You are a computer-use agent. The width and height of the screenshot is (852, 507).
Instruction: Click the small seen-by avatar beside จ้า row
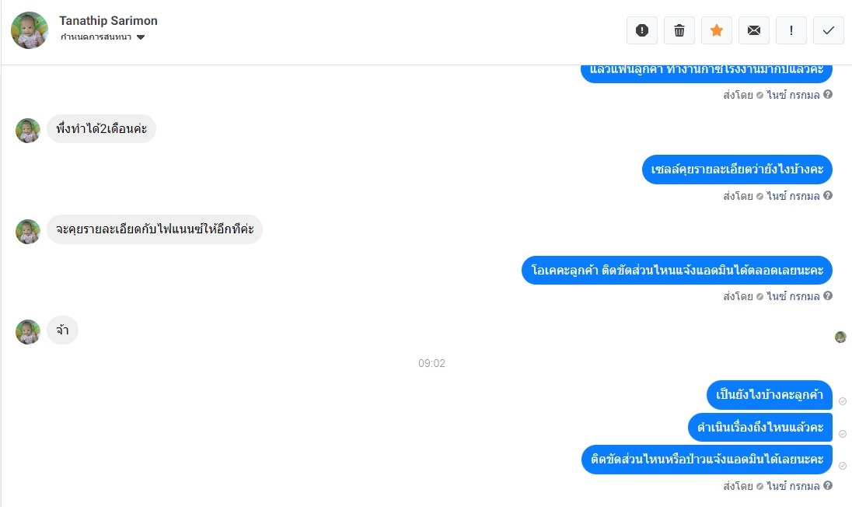tap(840, 337)
